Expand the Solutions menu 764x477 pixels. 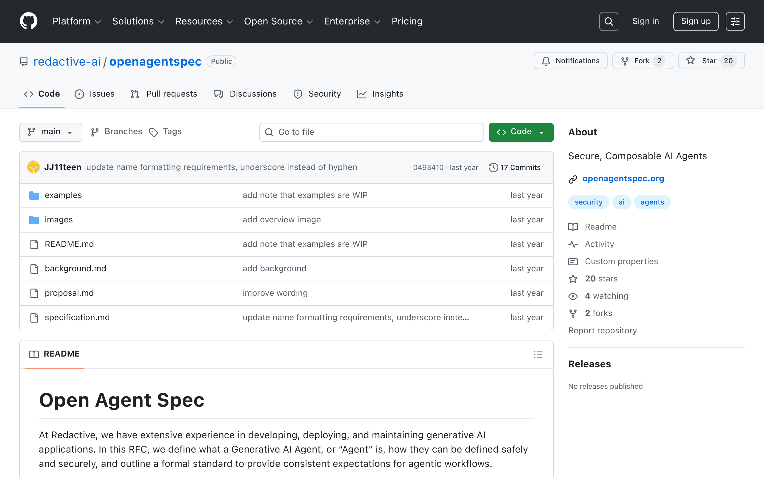tap(138, 21)
